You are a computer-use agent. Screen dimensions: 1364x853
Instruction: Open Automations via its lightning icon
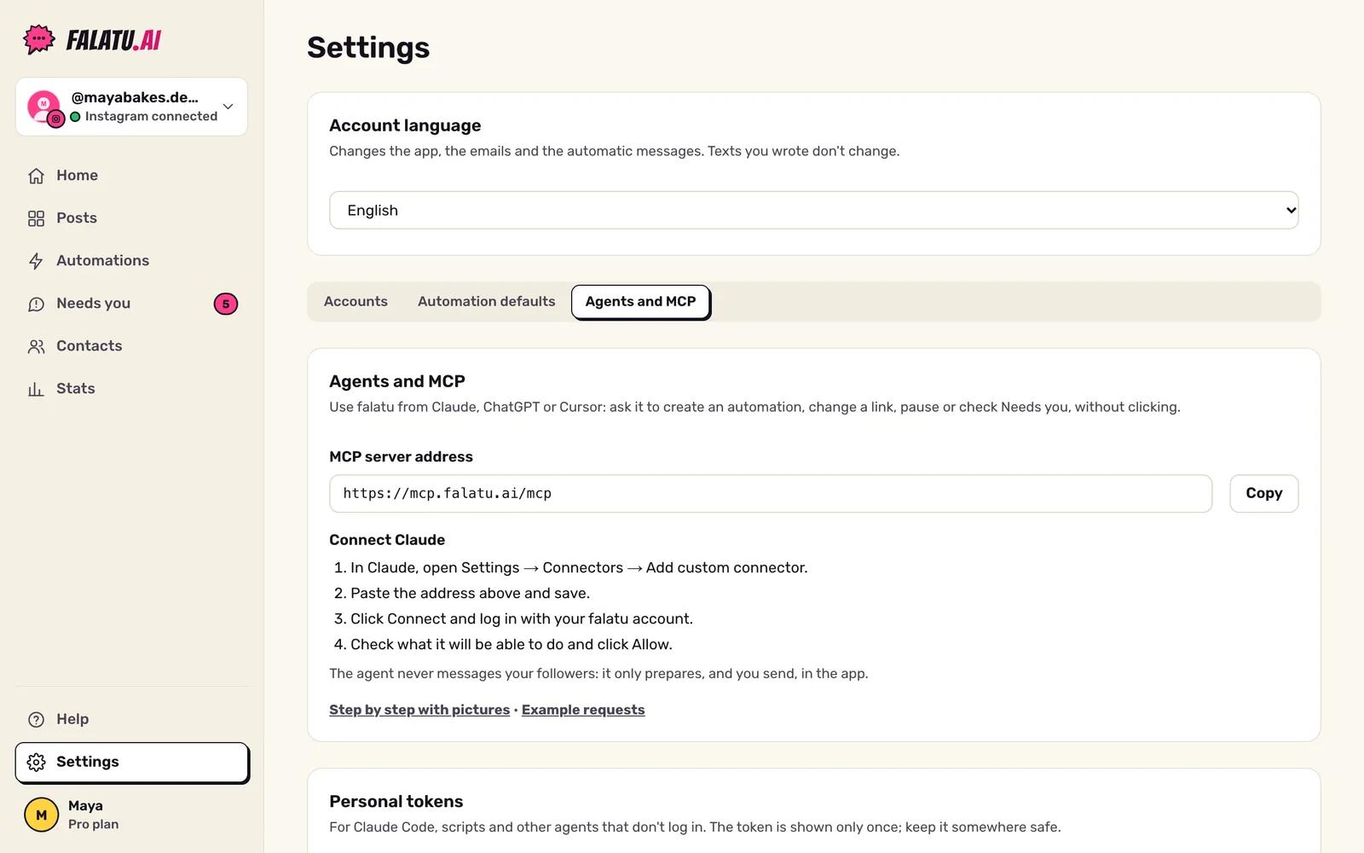tap(36, 261)
